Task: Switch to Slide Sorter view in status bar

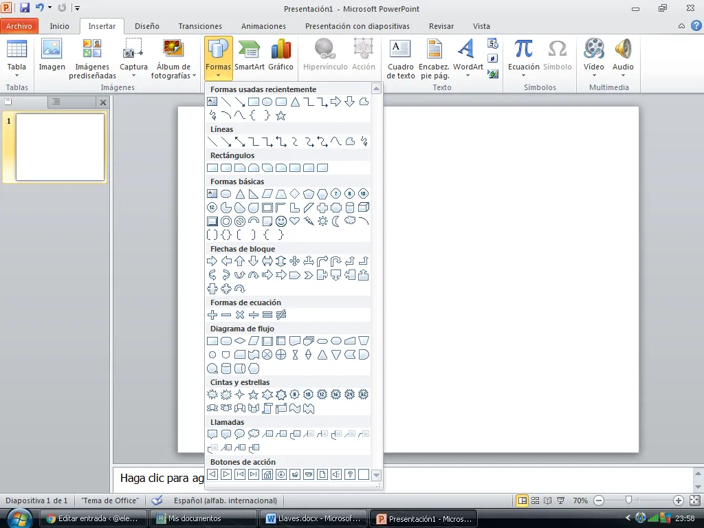Action: 535,500
